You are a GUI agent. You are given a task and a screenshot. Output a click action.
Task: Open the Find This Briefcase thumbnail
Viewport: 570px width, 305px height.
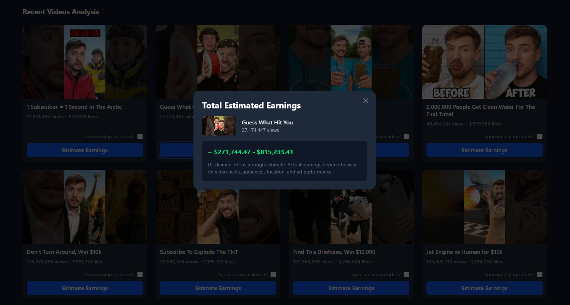(x=351, y=217)
